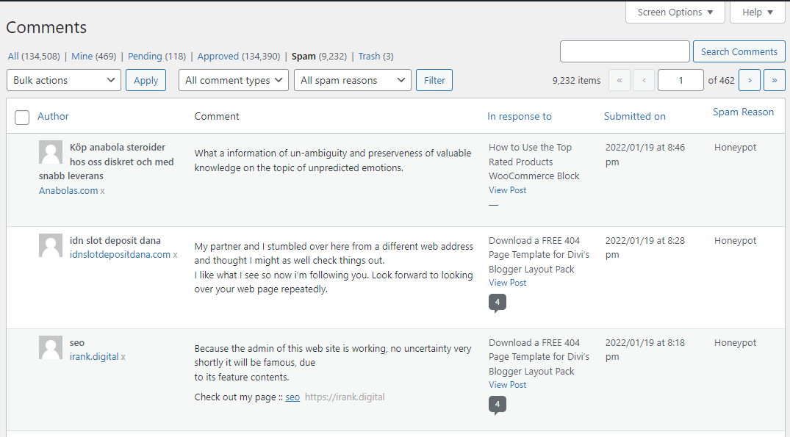Click the x beside idnslotdepositdana.com
Image resolution: width=790 pixels, height=437 pixels.
[174, 254]
